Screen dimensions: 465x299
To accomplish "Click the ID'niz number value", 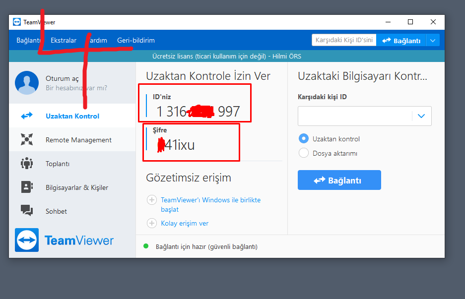I will tap(198, 112).
